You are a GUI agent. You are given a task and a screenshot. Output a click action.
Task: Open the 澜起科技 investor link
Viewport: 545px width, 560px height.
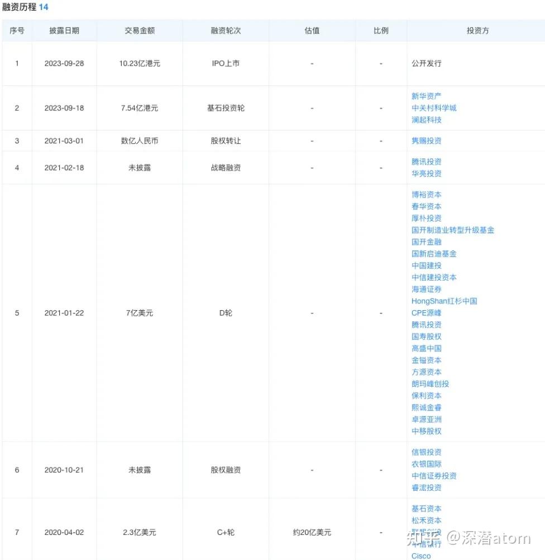click(x=426, y=120)
